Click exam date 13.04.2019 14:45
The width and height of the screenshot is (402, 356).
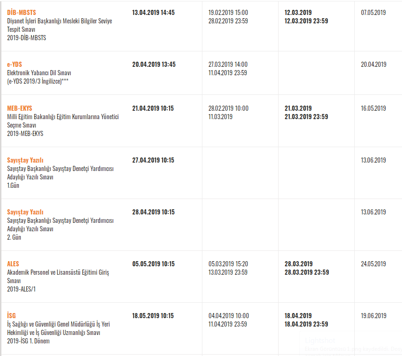click(x=153, y=13)
